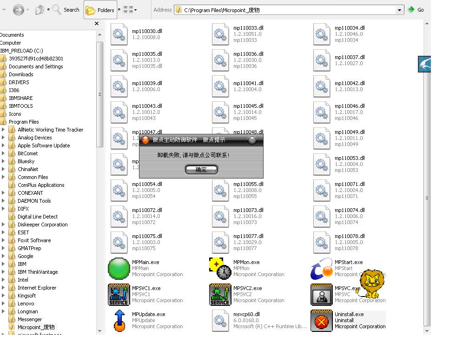Screen dimensions: 476x357
Task: Expand the Internet Explorer folder node
Action: pos(3,287)
